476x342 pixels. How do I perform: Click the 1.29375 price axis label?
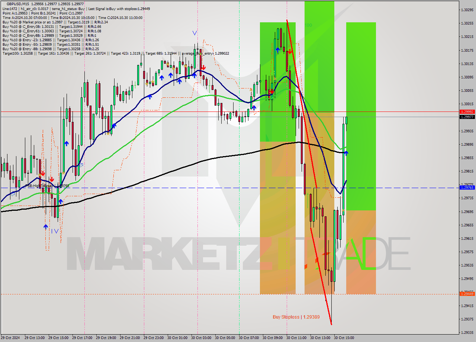[x=467, y=319]
